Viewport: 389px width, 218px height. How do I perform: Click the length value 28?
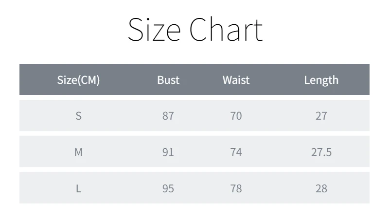tap(321, 188)
